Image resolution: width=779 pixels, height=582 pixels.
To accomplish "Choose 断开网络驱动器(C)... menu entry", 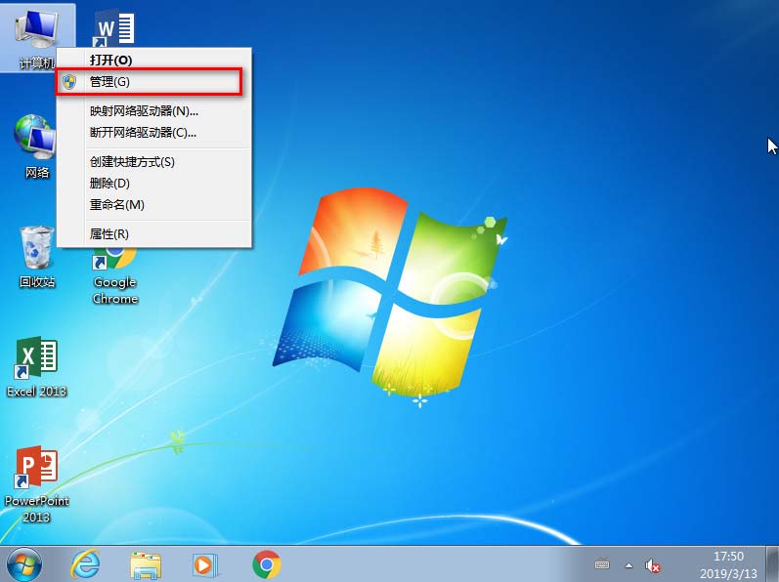I will point(153,133).
